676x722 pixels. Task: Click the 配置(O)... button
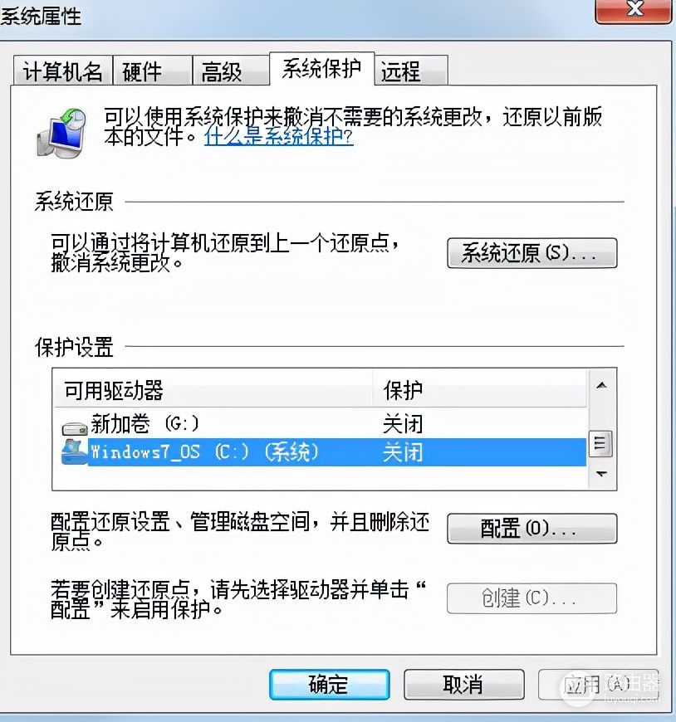pos(531,529)
